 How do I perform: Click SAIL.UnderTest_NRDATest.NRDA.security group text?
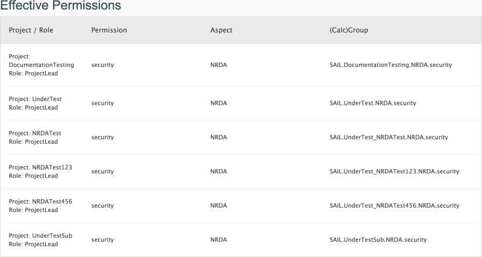[x=389, y=137]
